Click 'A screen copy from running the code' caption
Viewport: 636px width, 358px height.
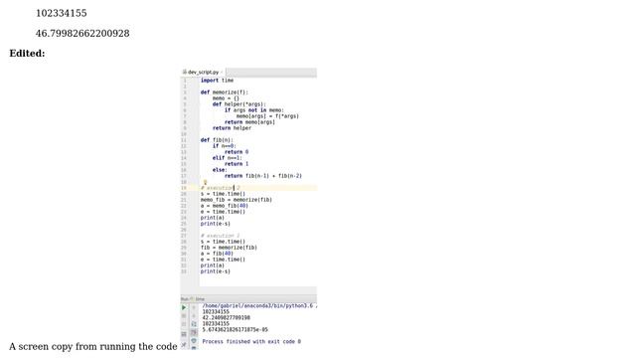[x=92, y=347]
